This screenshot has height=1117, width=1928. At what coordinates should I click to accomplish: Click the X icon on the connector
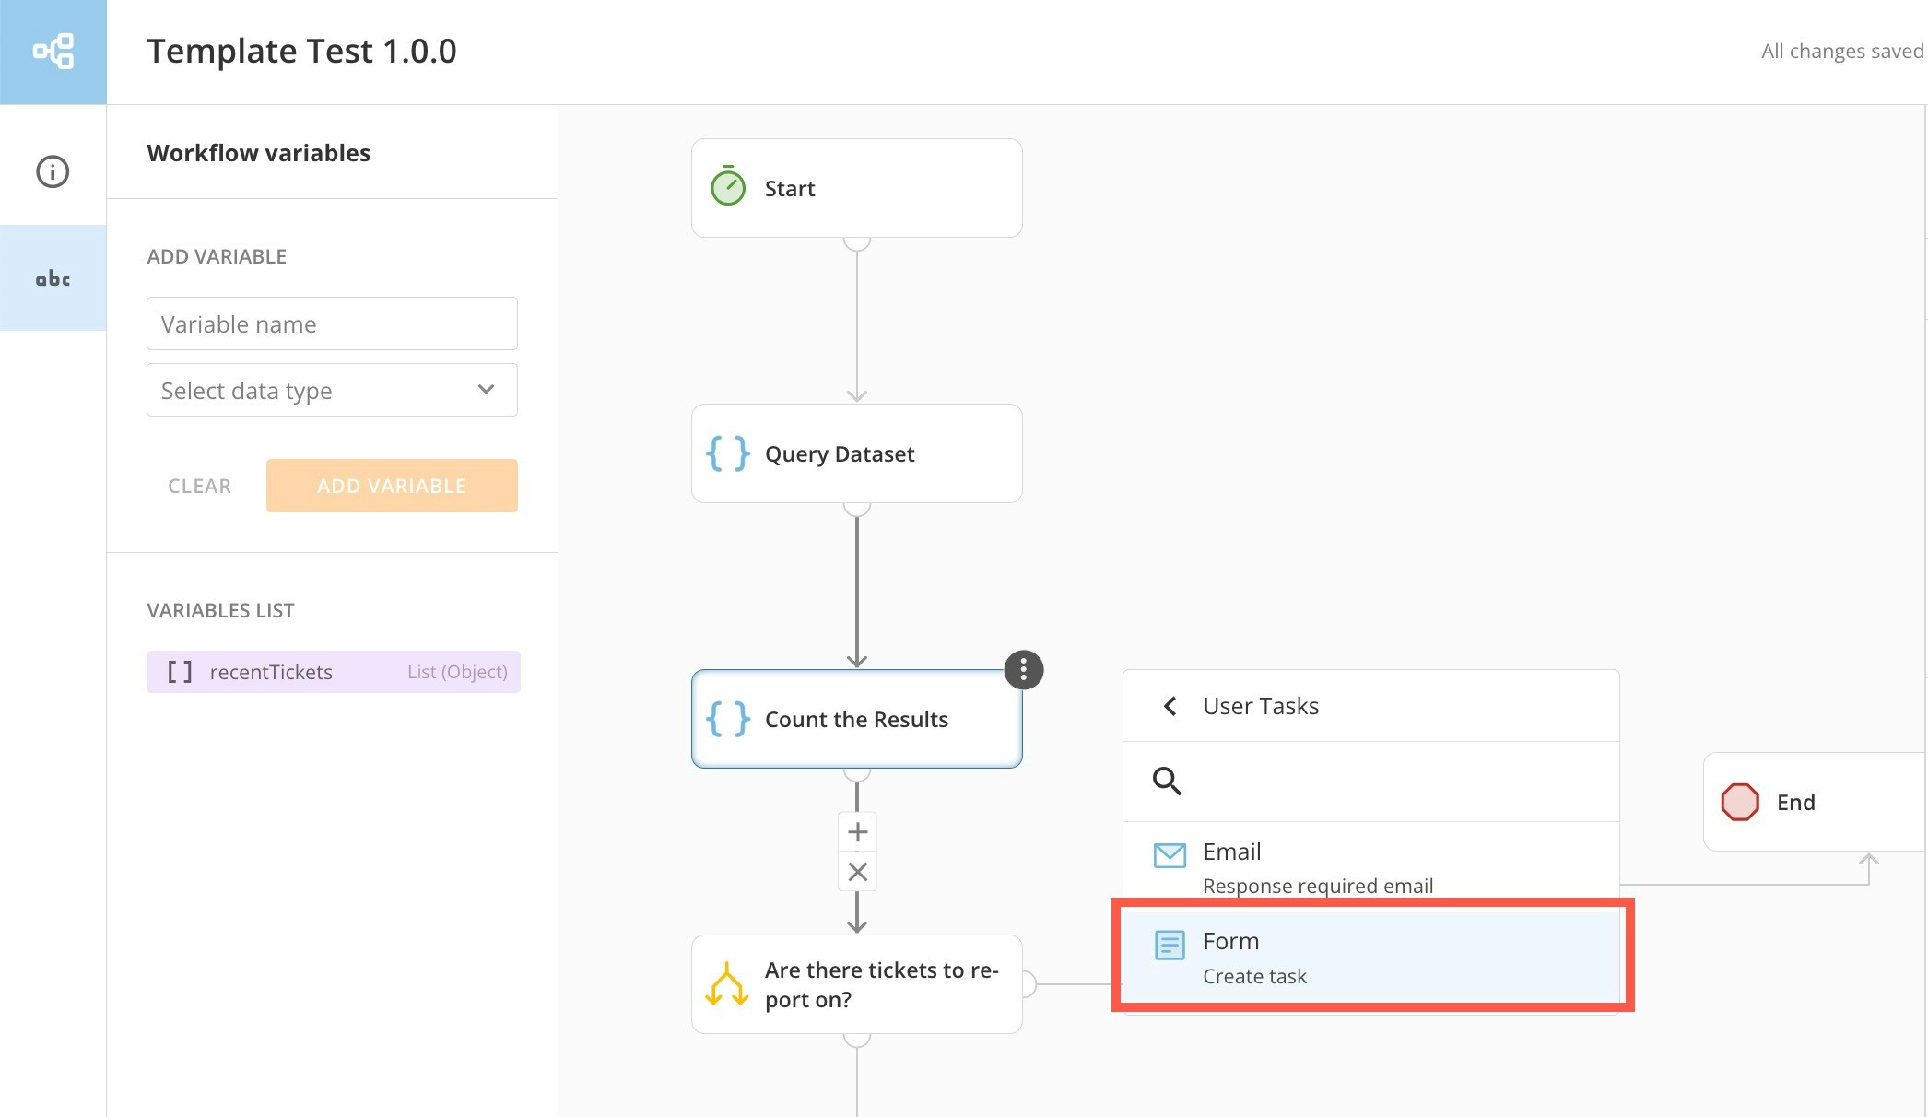click(x=857, y=872)
